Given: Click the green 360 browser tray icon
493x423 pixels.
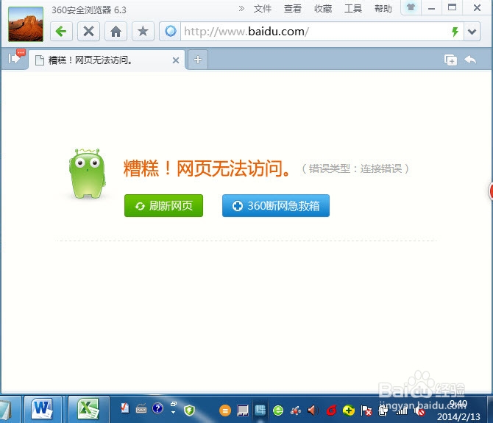Looking at the screenshot, I should pos(278,410).
